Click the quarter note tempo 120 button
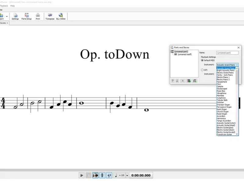 point(119,175)
